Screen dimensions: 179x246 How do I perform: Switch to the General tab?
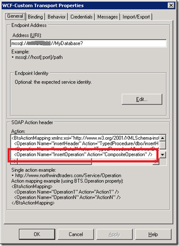(x=15, y=16)
